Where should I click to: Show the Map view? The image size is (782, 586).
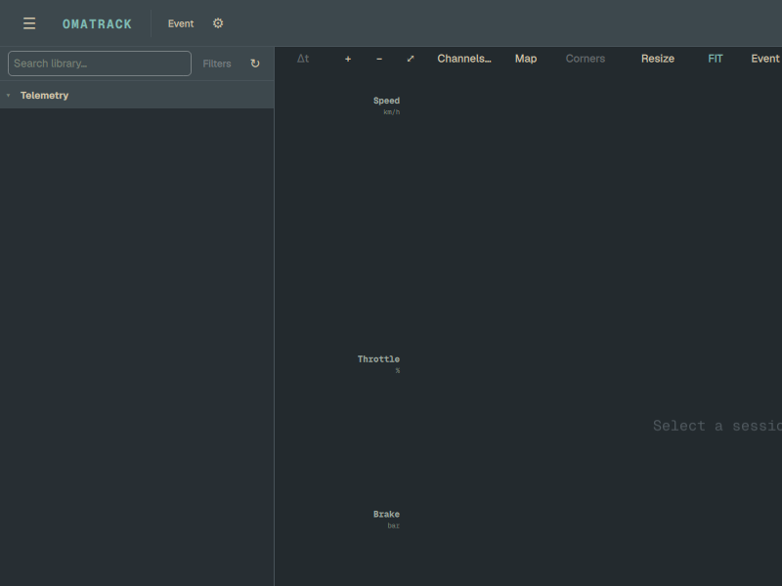[x=526, y=59]
